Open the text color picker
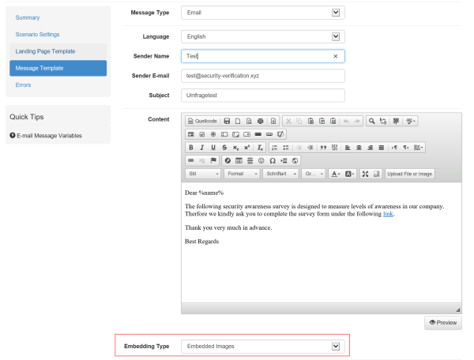The width and height of the screenshot is (474, 360). tap(336, 174)
